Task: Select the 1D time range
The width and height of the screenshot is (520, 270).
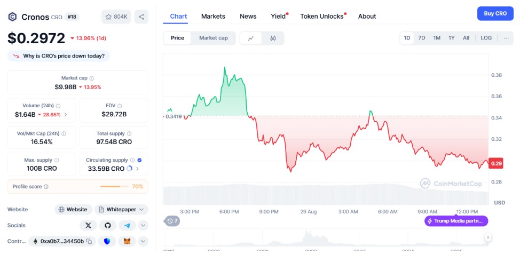Action: [407, 38]
